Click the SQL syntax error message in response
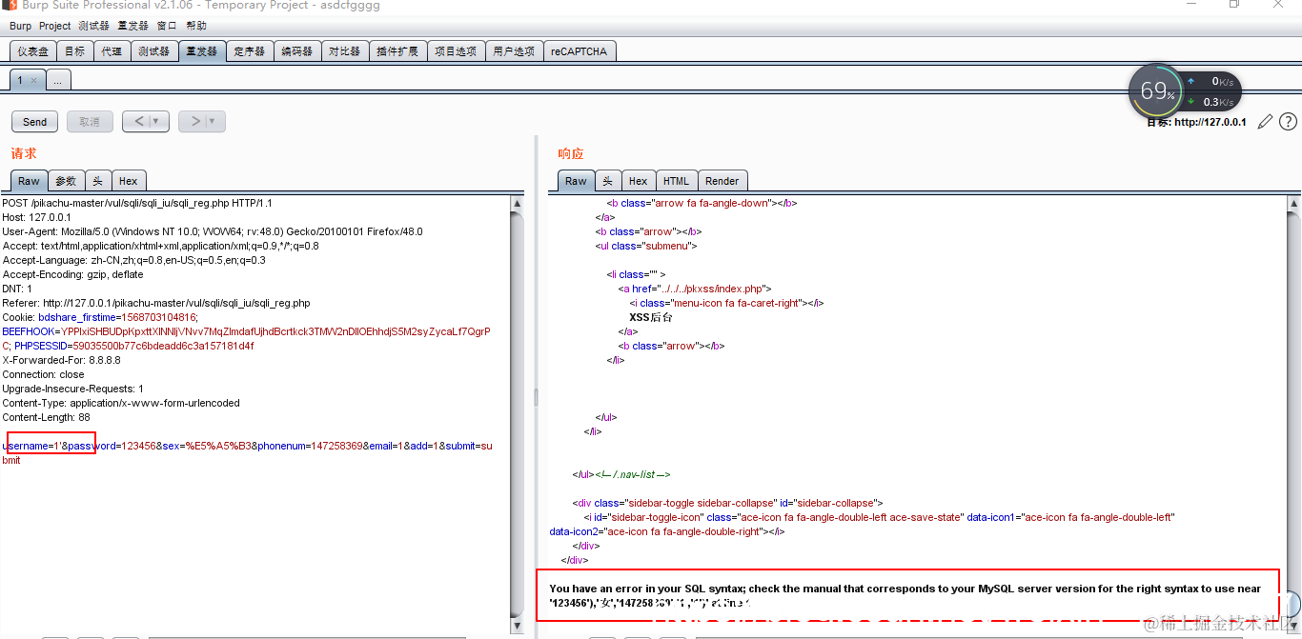The image size is (1302, 639). tap(905, 595)
